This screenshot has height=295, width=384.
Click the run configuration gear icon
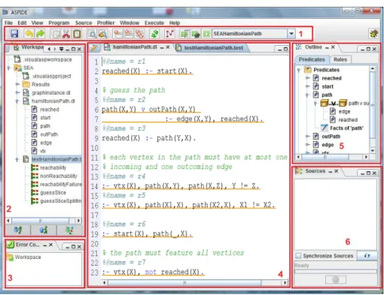(x=196, y=34)
